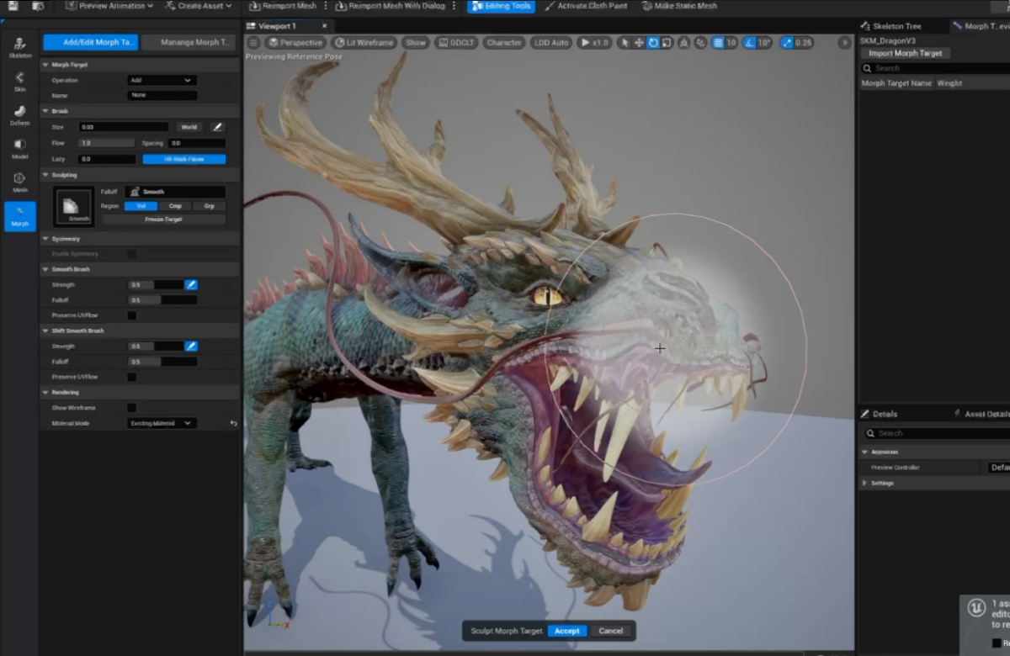Viewport: 1010px width, 656px height.
Task: Enable the Show Wireframe checkbox
Action: [x=131, y=408]
